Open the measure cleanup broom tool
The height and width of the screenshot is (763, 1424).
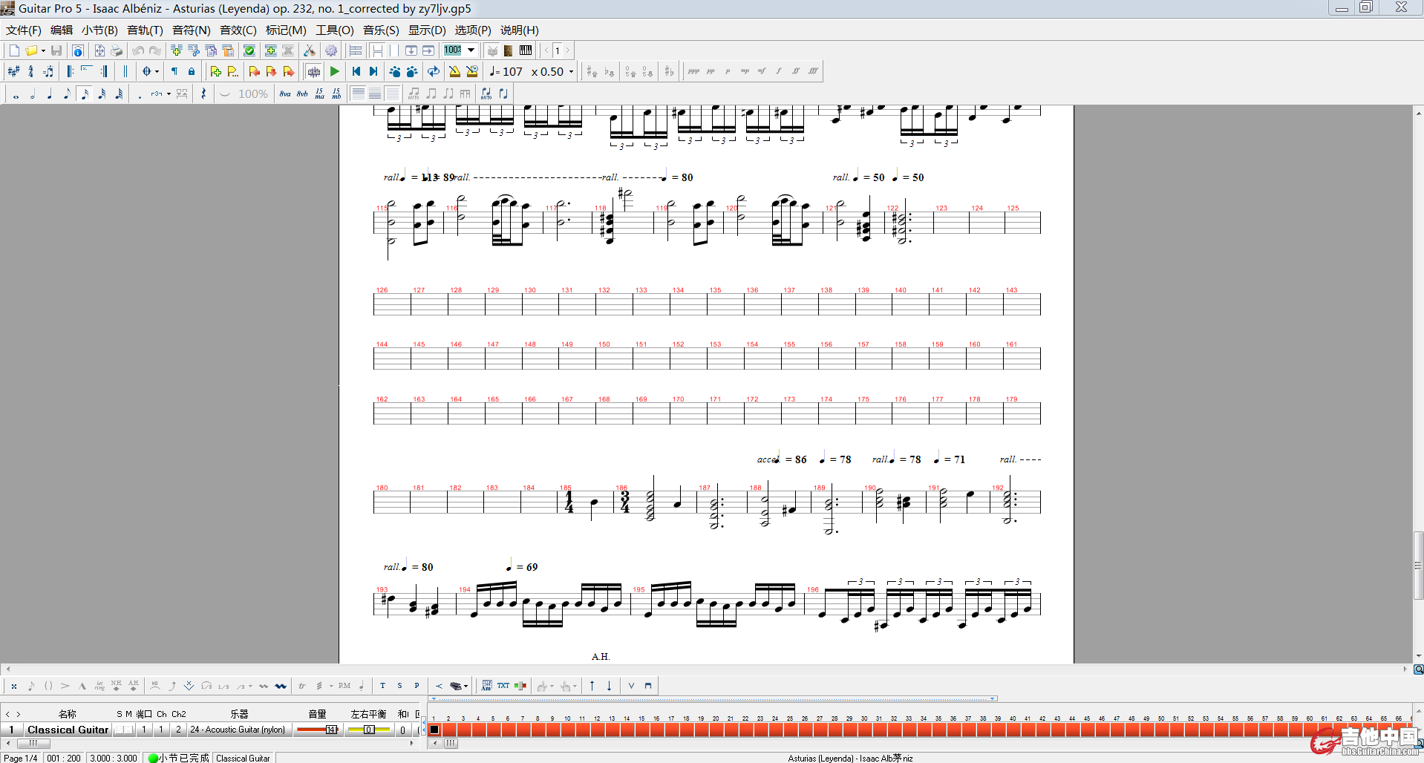pos(310,50)
